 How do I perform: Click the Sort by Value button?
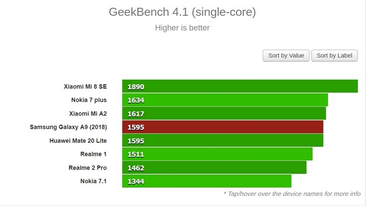click(286, 56)
